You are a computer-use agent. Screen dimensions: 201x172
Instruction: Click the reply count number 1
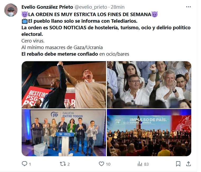click(x=30, y=164)
